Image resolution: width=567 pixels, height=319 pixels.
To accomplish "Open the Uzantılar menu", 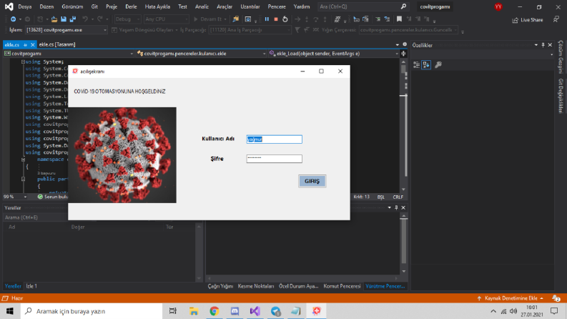I will tap(250, 6).
